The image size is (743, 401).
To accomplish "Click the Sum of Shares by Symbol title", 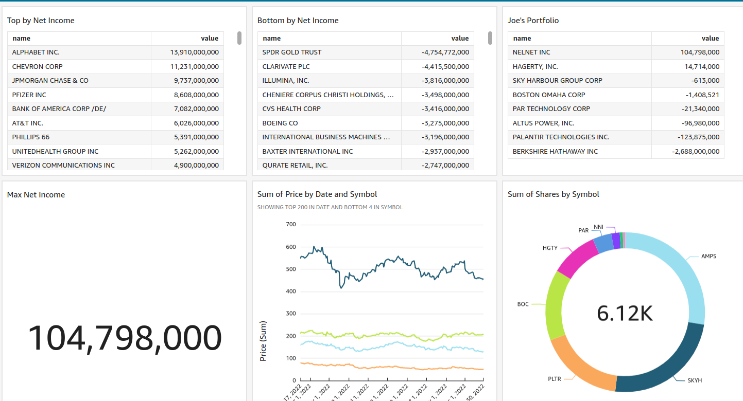I will click(554, 194).
